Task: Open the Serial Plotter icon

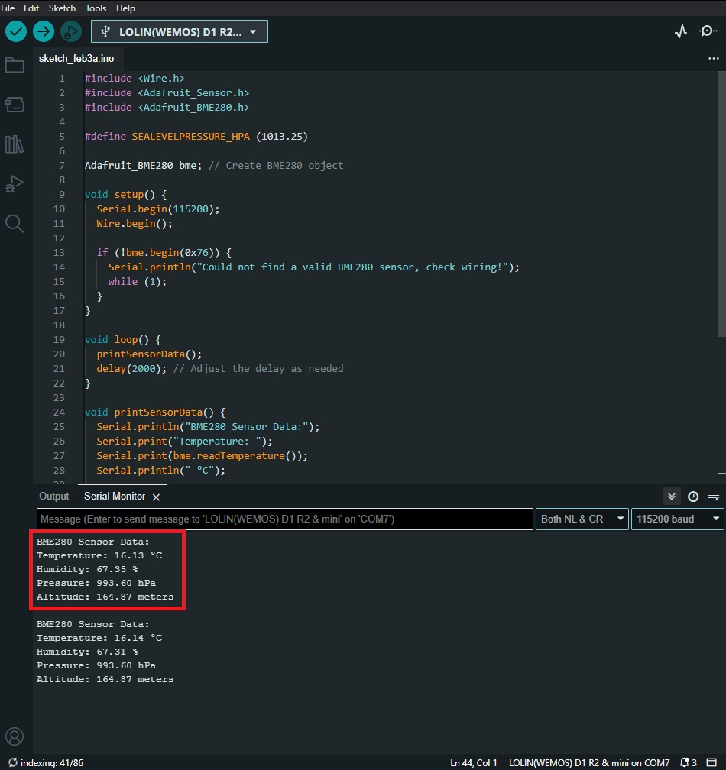Action: tap(681, 31)
